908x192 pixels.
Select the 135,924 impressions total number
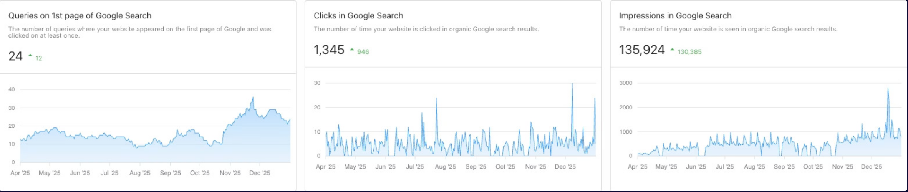(641, 50)
